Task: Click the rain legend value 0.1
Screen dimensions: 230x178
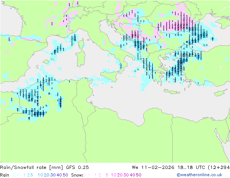Action: (16, 175)
